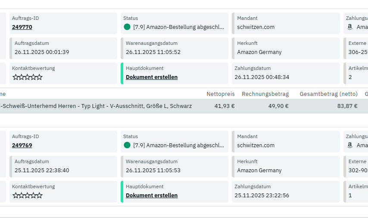The image size is (368, 218).
Task: Click the Amazon icon in order 249769's payment field
Action: coord(350,145)
